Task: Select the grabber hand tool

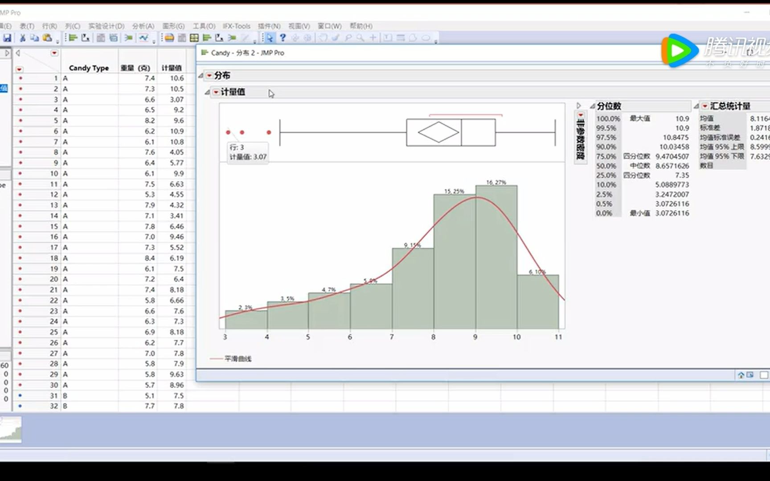Action: click(323, 38)
